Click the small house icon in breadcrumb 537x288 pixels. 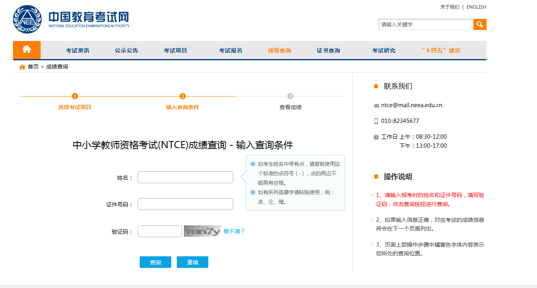[x=22, y=67]
